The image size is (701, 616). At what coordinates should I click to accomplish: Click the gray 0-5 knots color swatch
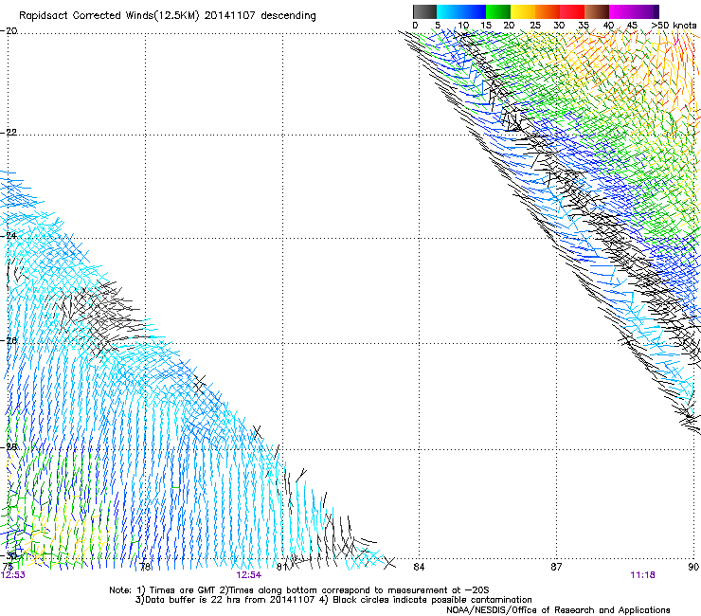pyautogui.click(x=424, y=11)
